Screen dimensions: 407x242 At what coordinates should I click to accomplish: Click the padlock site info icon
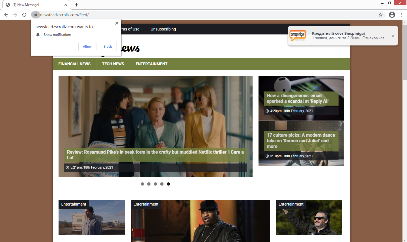[35, 15]
